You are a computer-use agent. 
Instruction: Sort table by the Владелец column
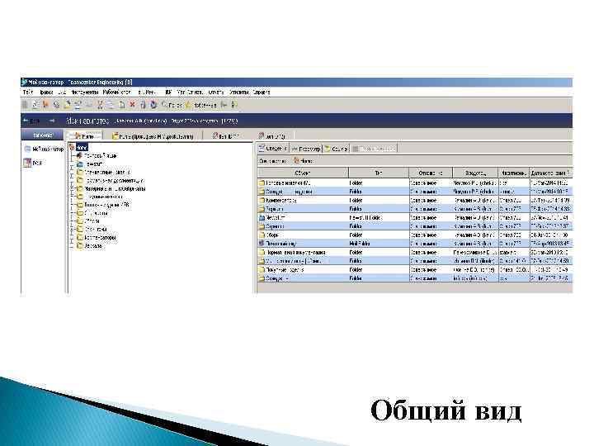475,173
